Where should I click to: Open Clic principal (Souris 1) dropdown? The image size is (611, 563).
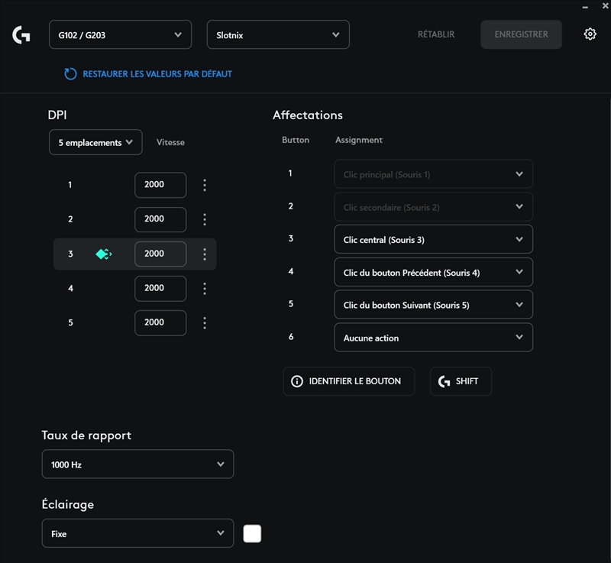[x=433, y=174]
